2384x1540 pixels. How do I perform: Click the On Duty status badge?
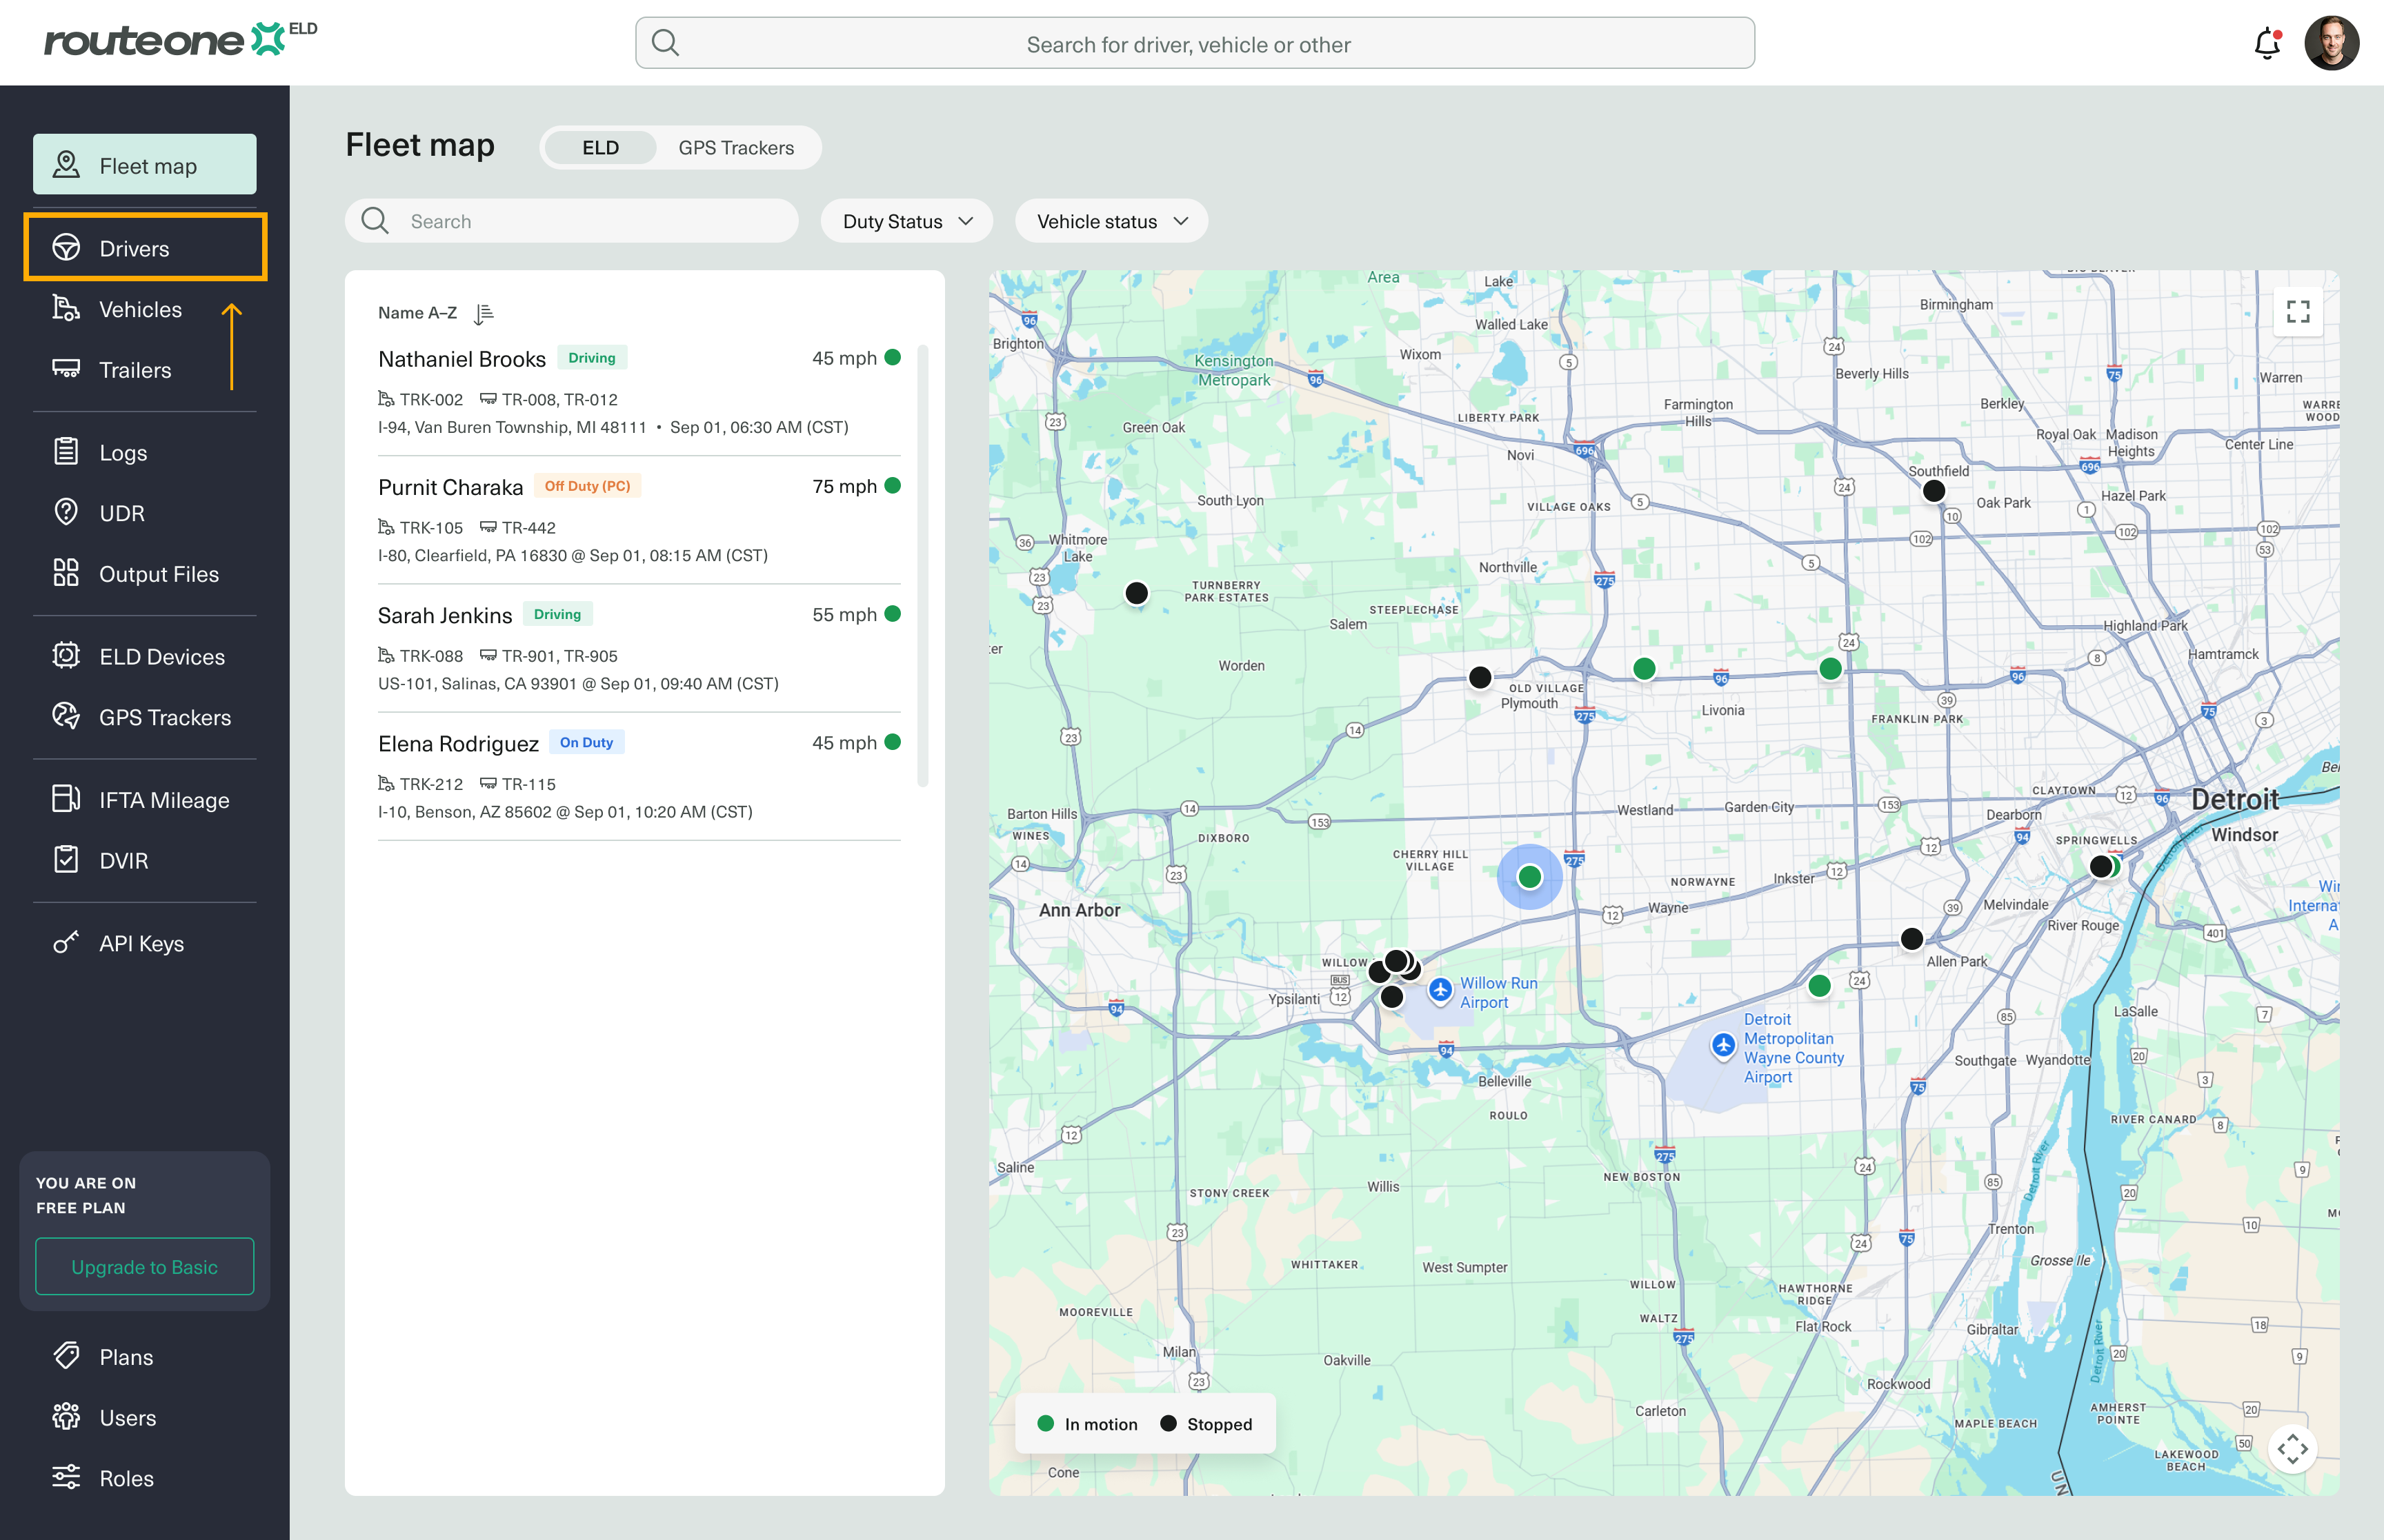coord(586,742)
